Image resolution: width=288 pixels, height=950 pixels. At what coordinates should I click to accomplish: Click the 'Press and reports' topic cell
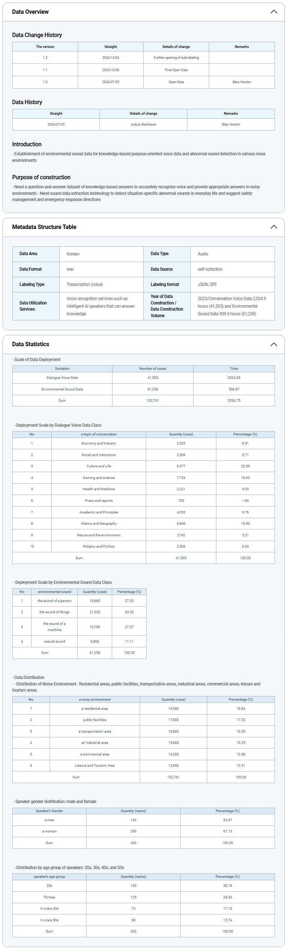98,500
